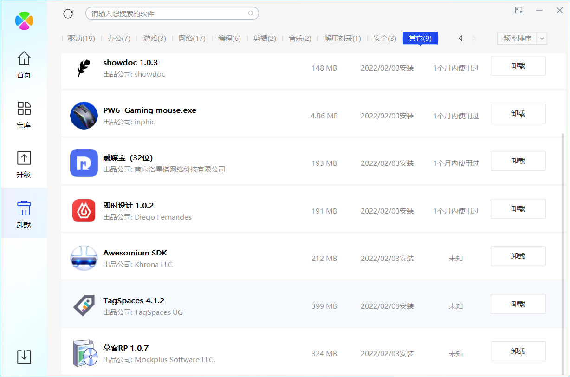Uninstall Awesomium SDK

tap(518, 256)
